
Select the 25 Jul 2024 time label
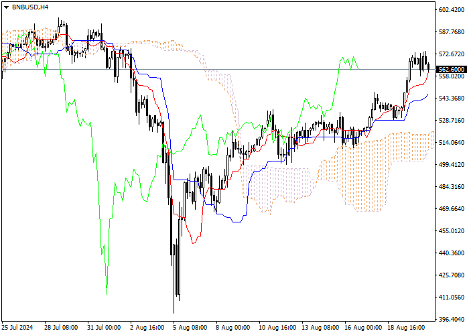[17, 328]
